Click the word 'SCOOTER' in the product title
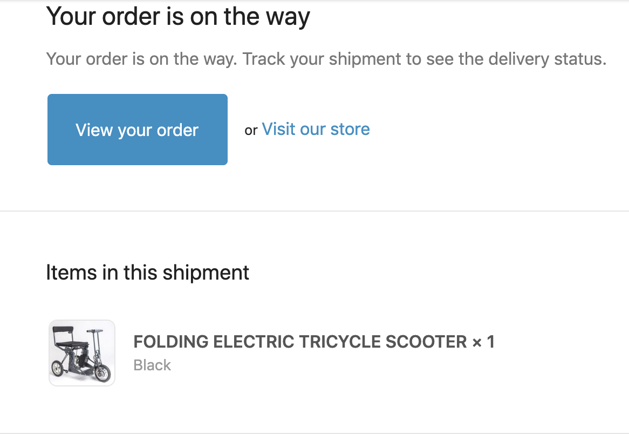 click(426, 342)
